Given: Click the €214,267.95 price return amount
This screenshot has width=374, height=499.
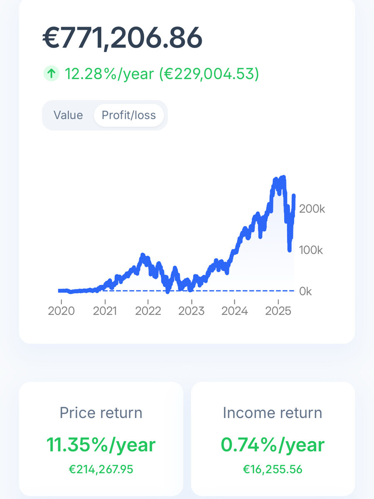Looking at the screenshot, I should (101, 469).
